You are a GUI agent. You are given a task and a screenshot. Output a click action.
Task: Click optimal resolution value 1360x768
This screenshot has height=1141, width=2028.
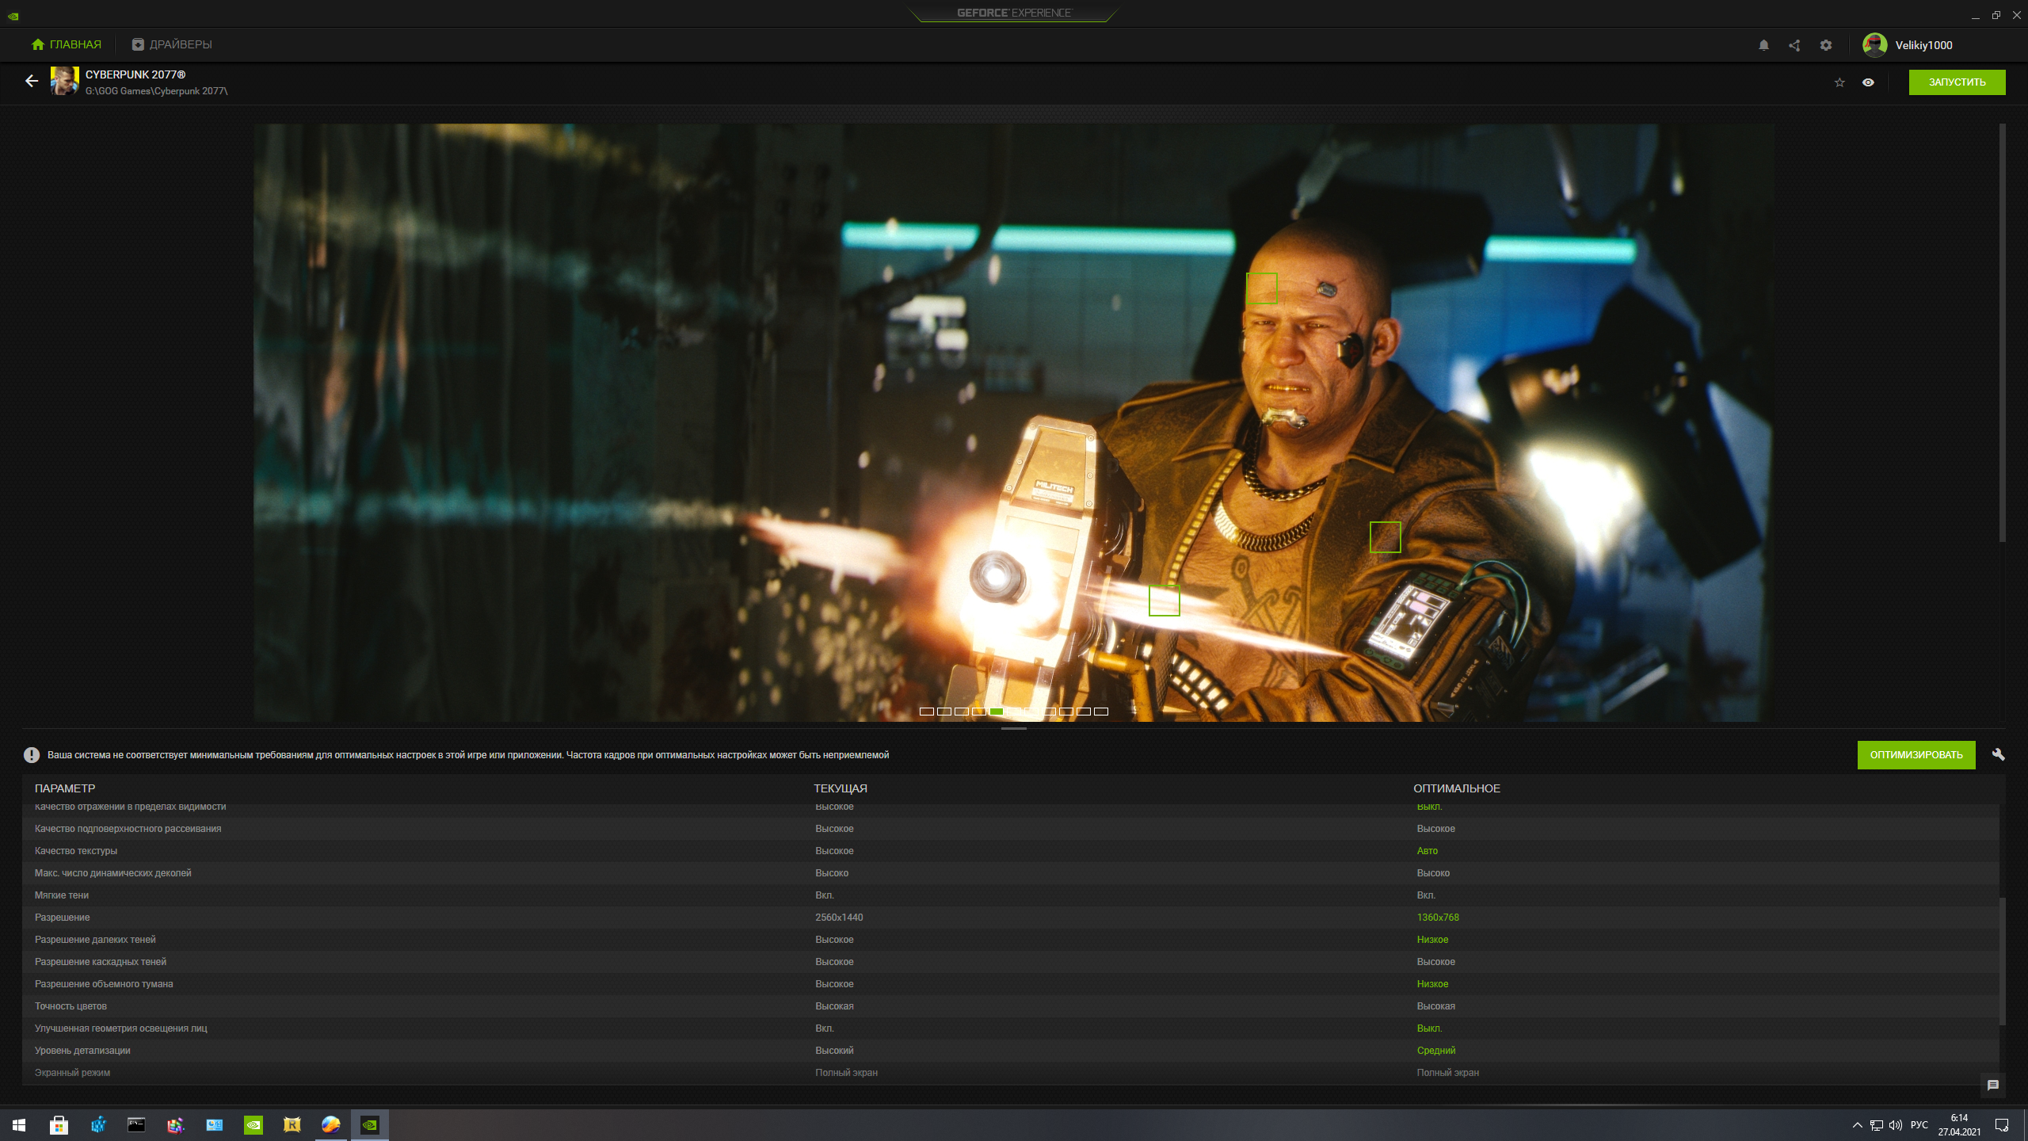(1438, 918)
